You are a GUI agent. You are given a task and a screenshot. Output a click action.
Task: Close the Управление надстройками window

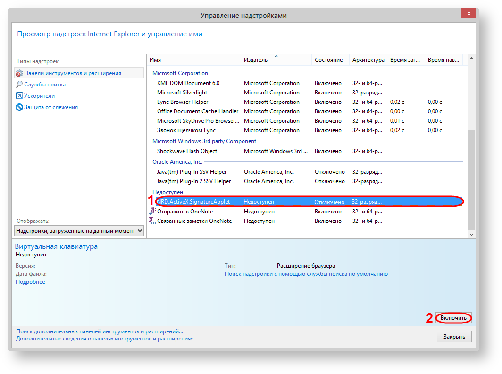[x=469, y=14]
